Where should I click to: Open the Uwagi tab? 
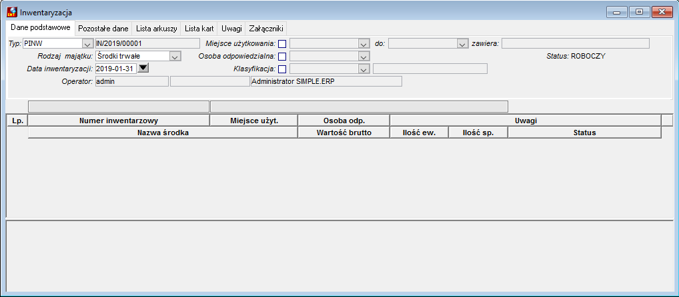231,29
